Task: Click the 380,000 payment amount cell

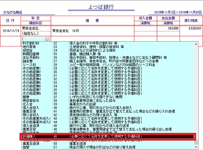Action: 168,29
